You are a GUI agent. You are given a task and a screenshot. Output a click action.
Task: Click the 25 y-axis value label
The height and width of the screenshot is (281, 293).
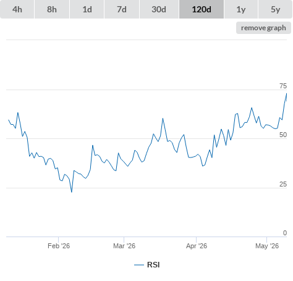tap(283, 184)
